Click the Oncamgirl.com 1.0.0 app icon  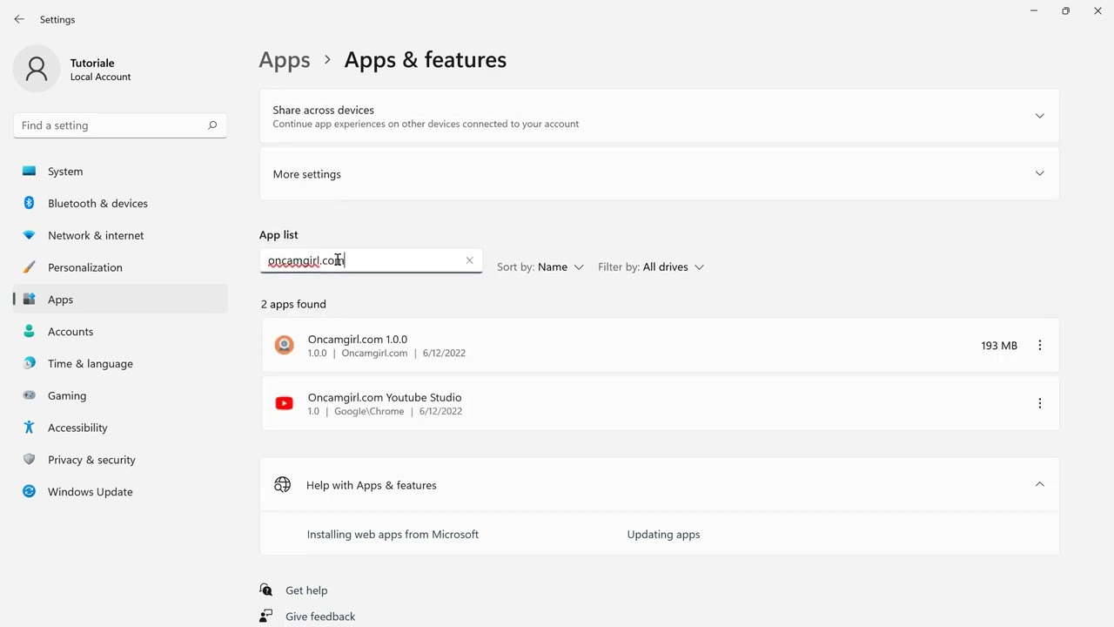(x=285, y=346)
